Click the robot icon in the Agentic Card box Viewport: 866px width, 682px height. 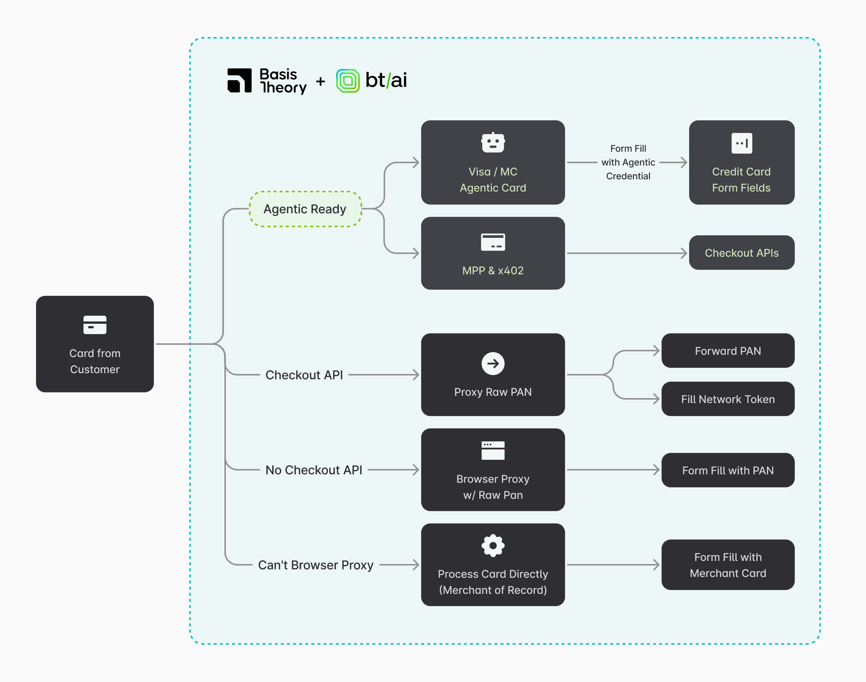pos(493,143)
